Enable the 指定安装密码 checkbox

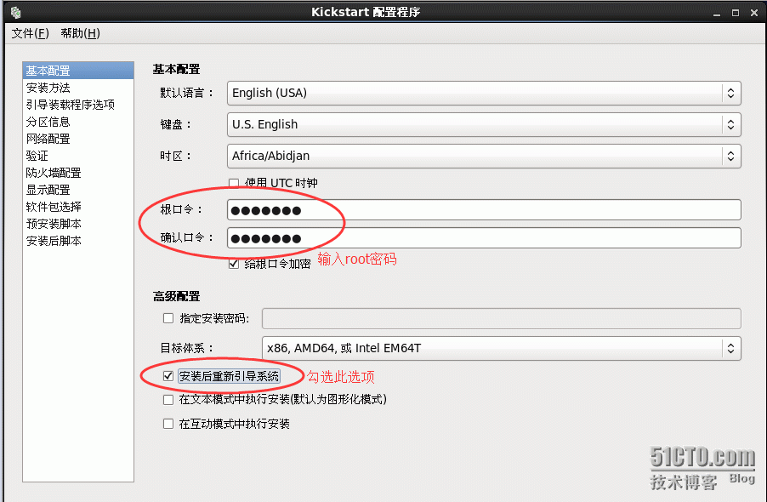[168, 318]
